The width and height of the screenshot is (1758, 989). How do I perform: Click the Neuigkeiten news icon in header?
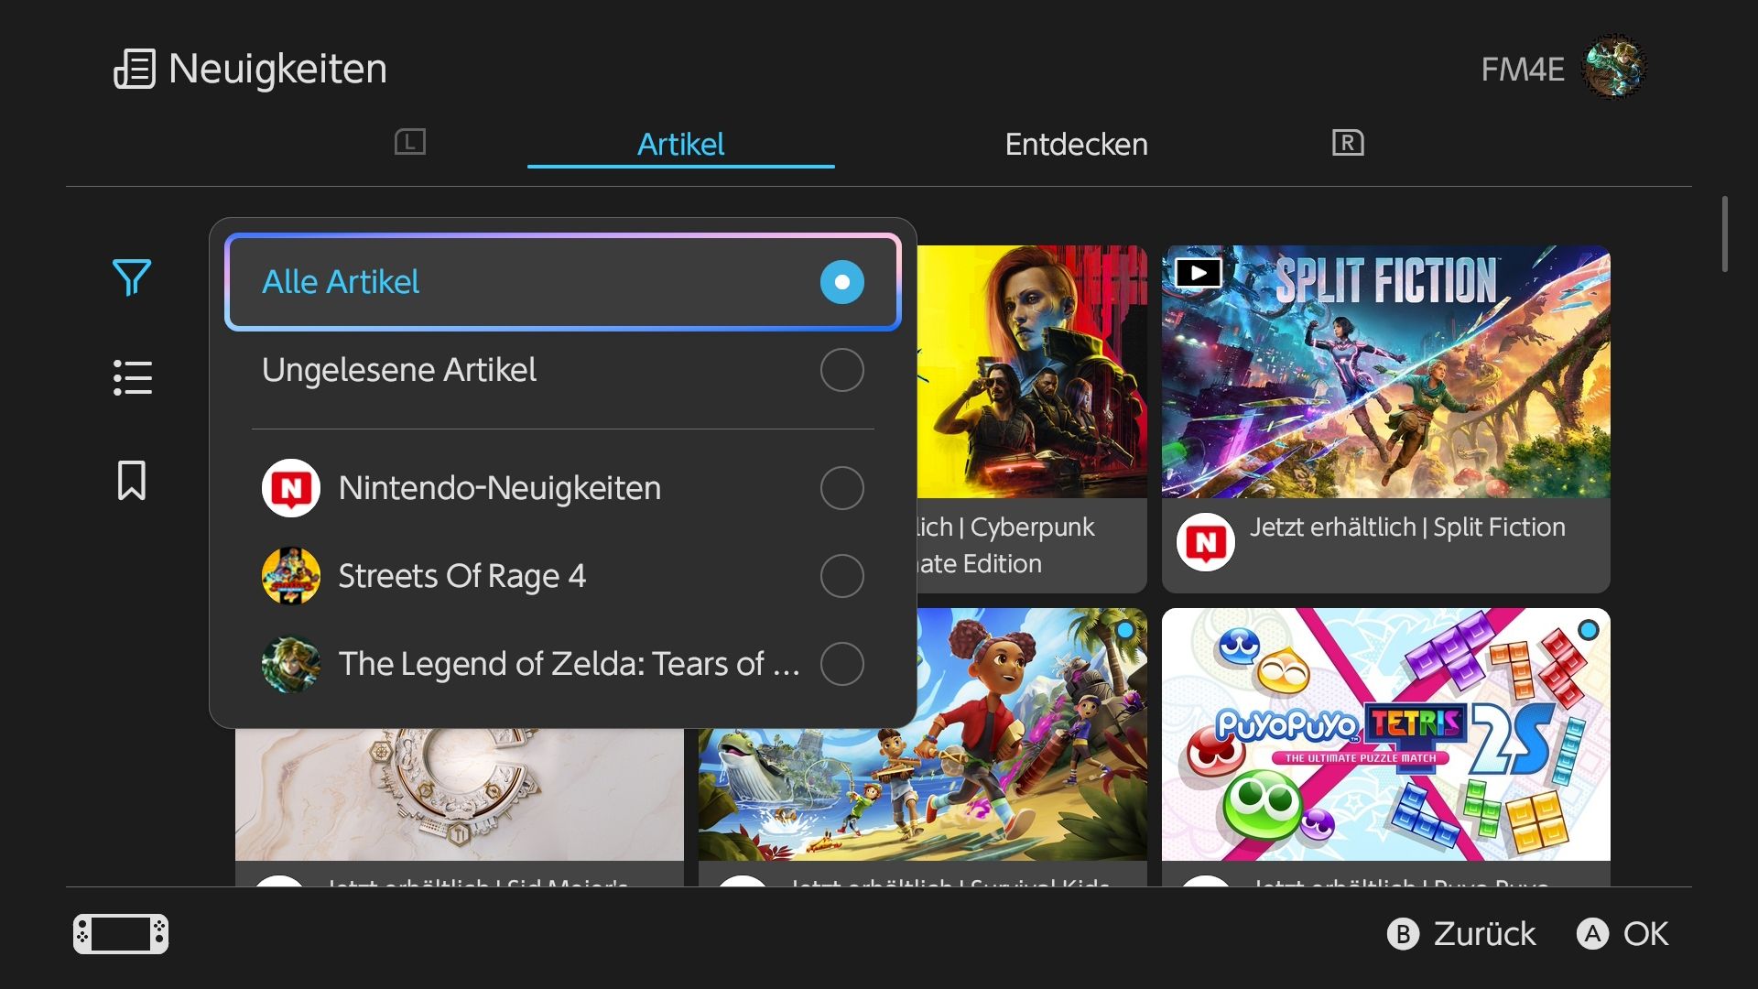click(x=135, y=69)
